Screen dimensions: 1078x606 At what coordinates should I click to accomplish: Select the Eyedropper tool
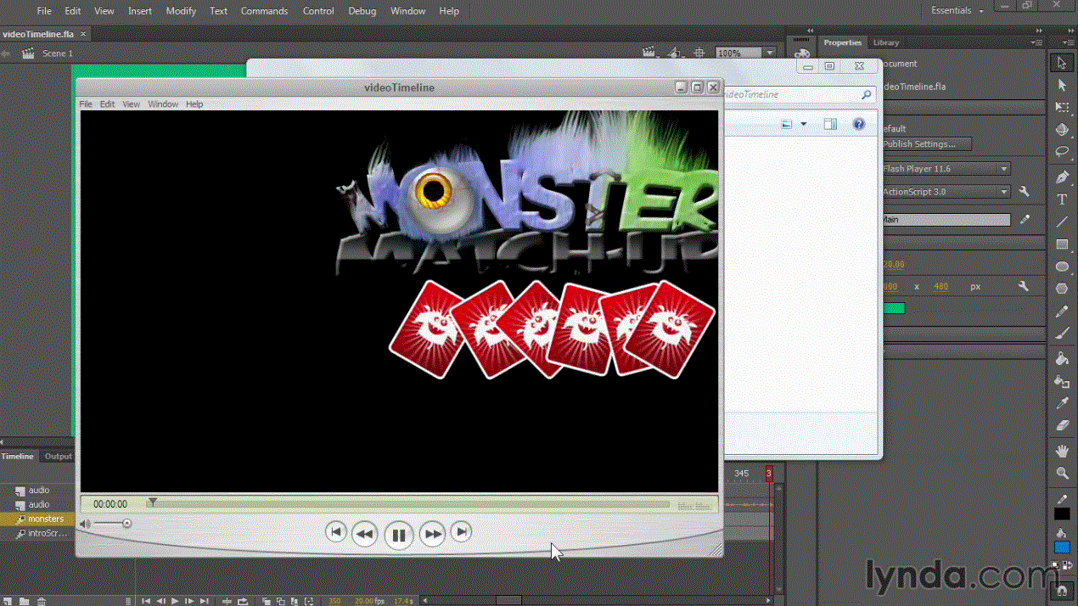(1062, 403)
